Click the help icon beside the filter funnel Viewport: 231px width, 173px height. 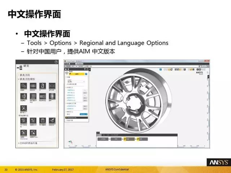[x=87, y=69]
